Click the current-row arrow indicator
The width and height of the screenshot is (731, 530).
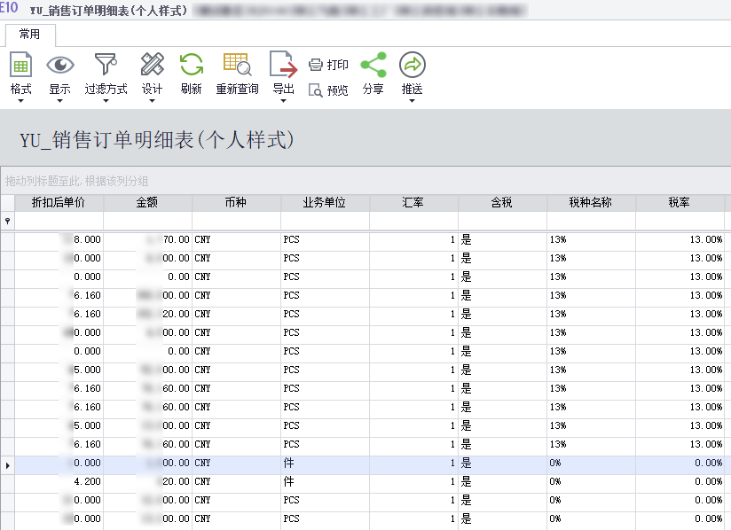click(7, 465)
